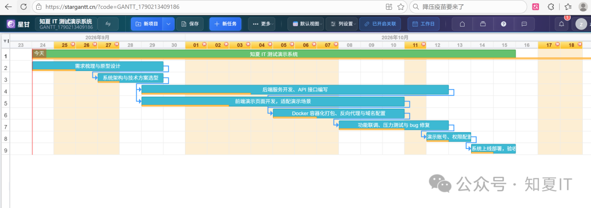Select the 前端演示页面开发 task bar
Screen dimensions: 591x208
(273, 102)
